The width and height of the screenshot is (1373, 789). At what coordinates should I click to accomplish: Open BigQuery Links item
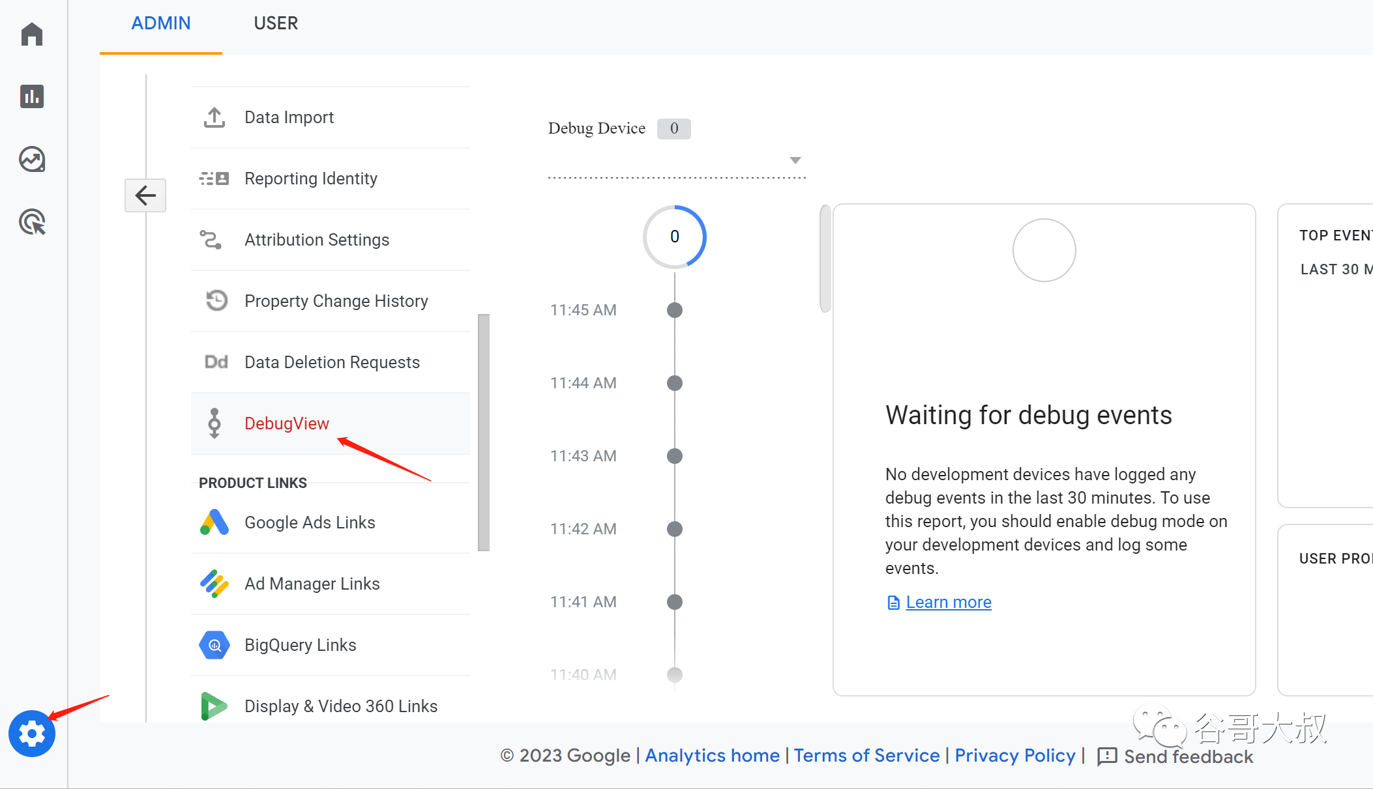[300, 645]
